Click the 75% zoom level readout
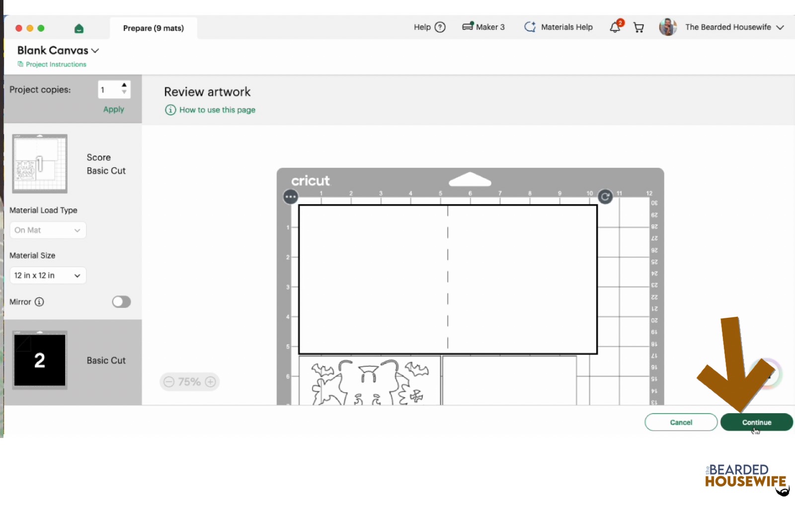This screenshot has width=795, height=505. 189,382
